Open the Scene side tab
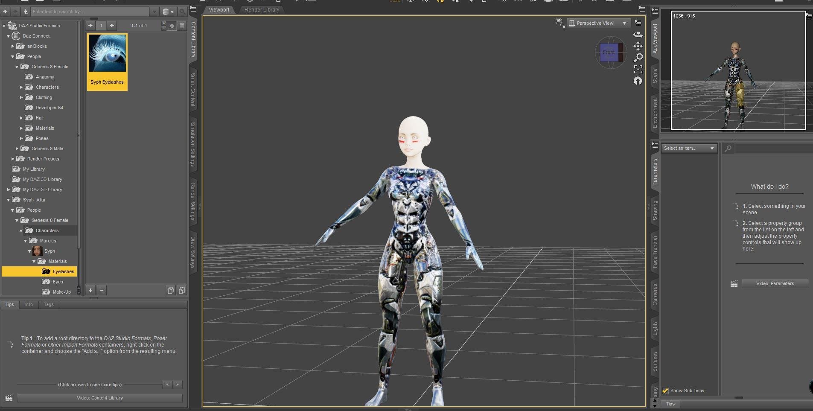This screenshot has width=813, height=411. (x=655, y=76)
